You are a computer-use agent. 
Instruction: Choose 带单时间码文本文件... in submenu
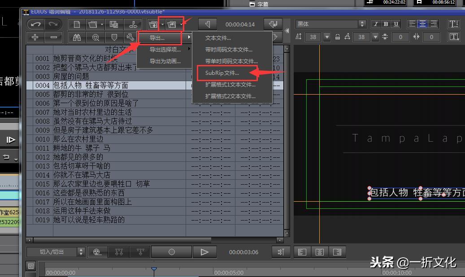[232, 61]
